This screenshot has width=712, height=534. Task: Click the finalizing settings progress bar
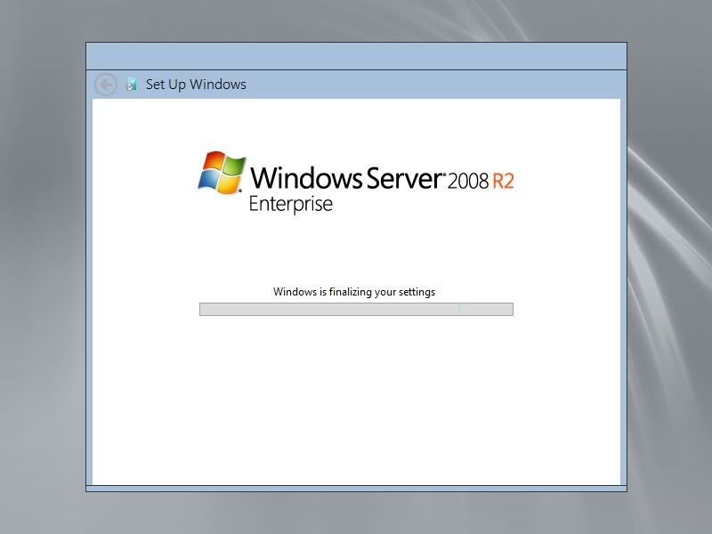click(x=357, y=309)
